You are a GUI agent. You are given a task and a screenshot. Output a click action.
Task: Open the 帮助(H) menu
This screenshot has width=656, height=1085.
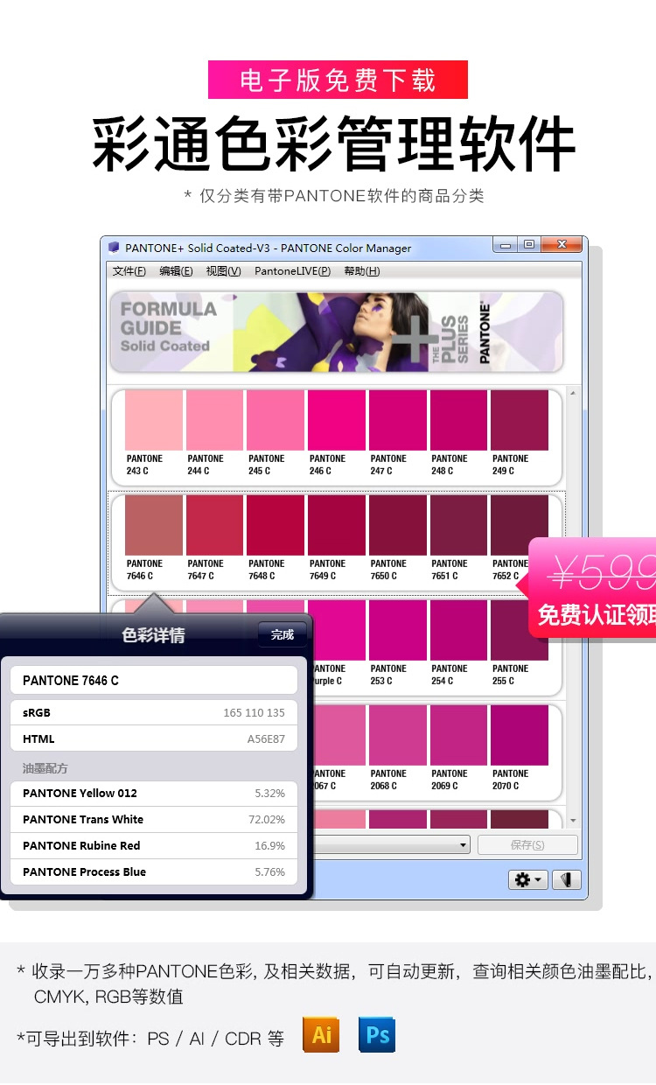361,271
